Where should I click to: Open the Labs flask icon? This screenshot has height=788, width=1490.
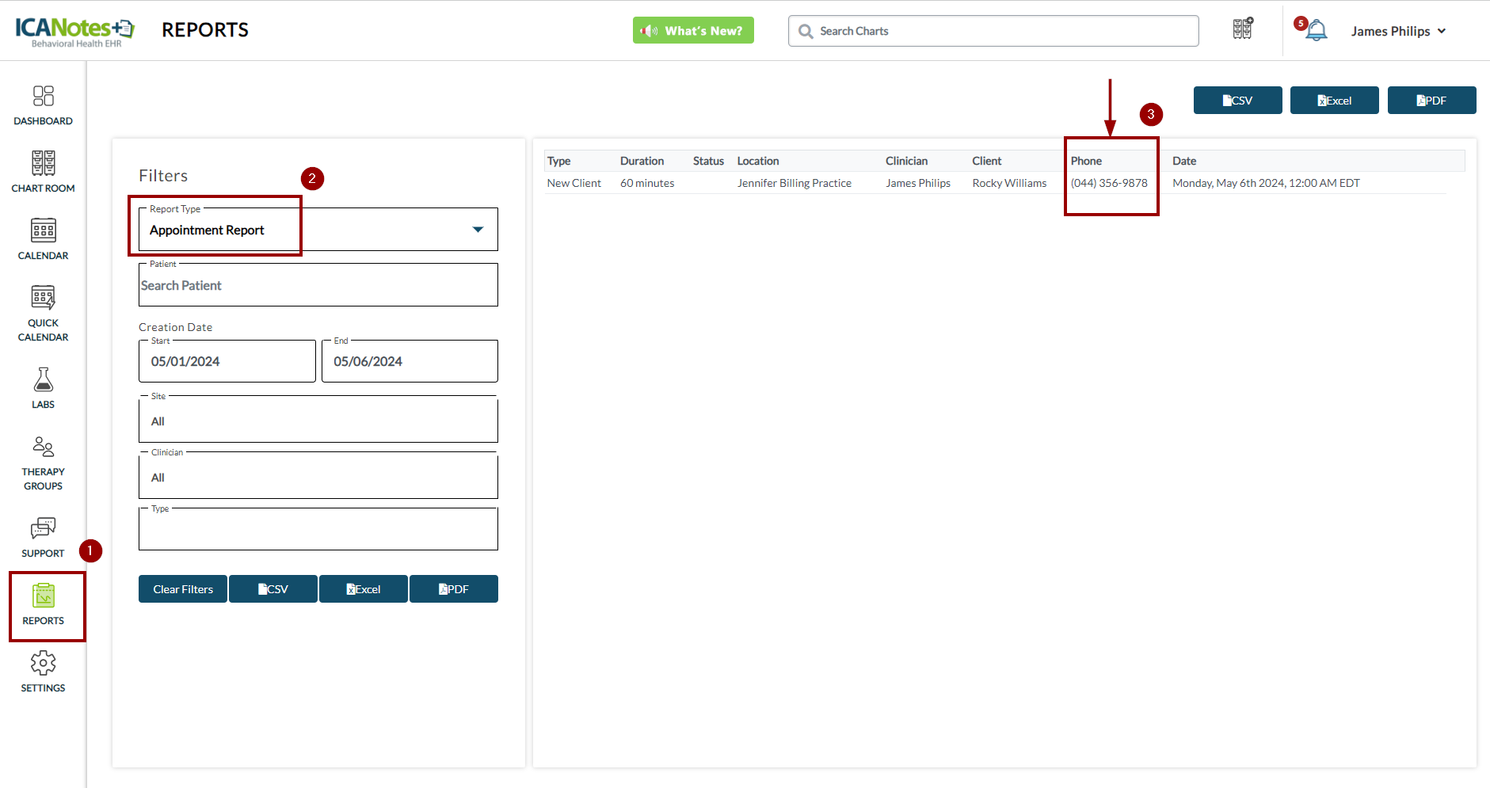43,388
